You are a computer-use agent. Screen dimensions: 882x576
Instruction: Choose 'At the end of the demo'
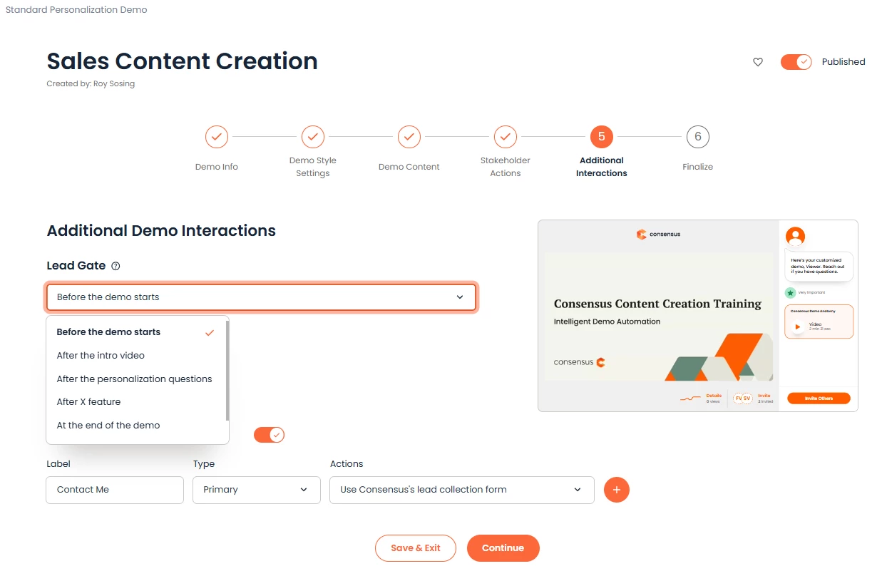(x=108, y=426)
